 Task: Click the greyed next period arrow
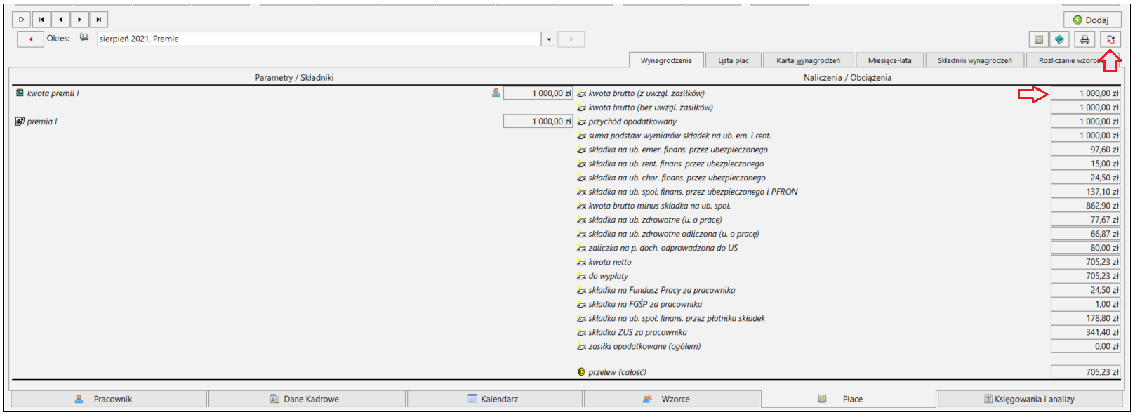(571, 39)
